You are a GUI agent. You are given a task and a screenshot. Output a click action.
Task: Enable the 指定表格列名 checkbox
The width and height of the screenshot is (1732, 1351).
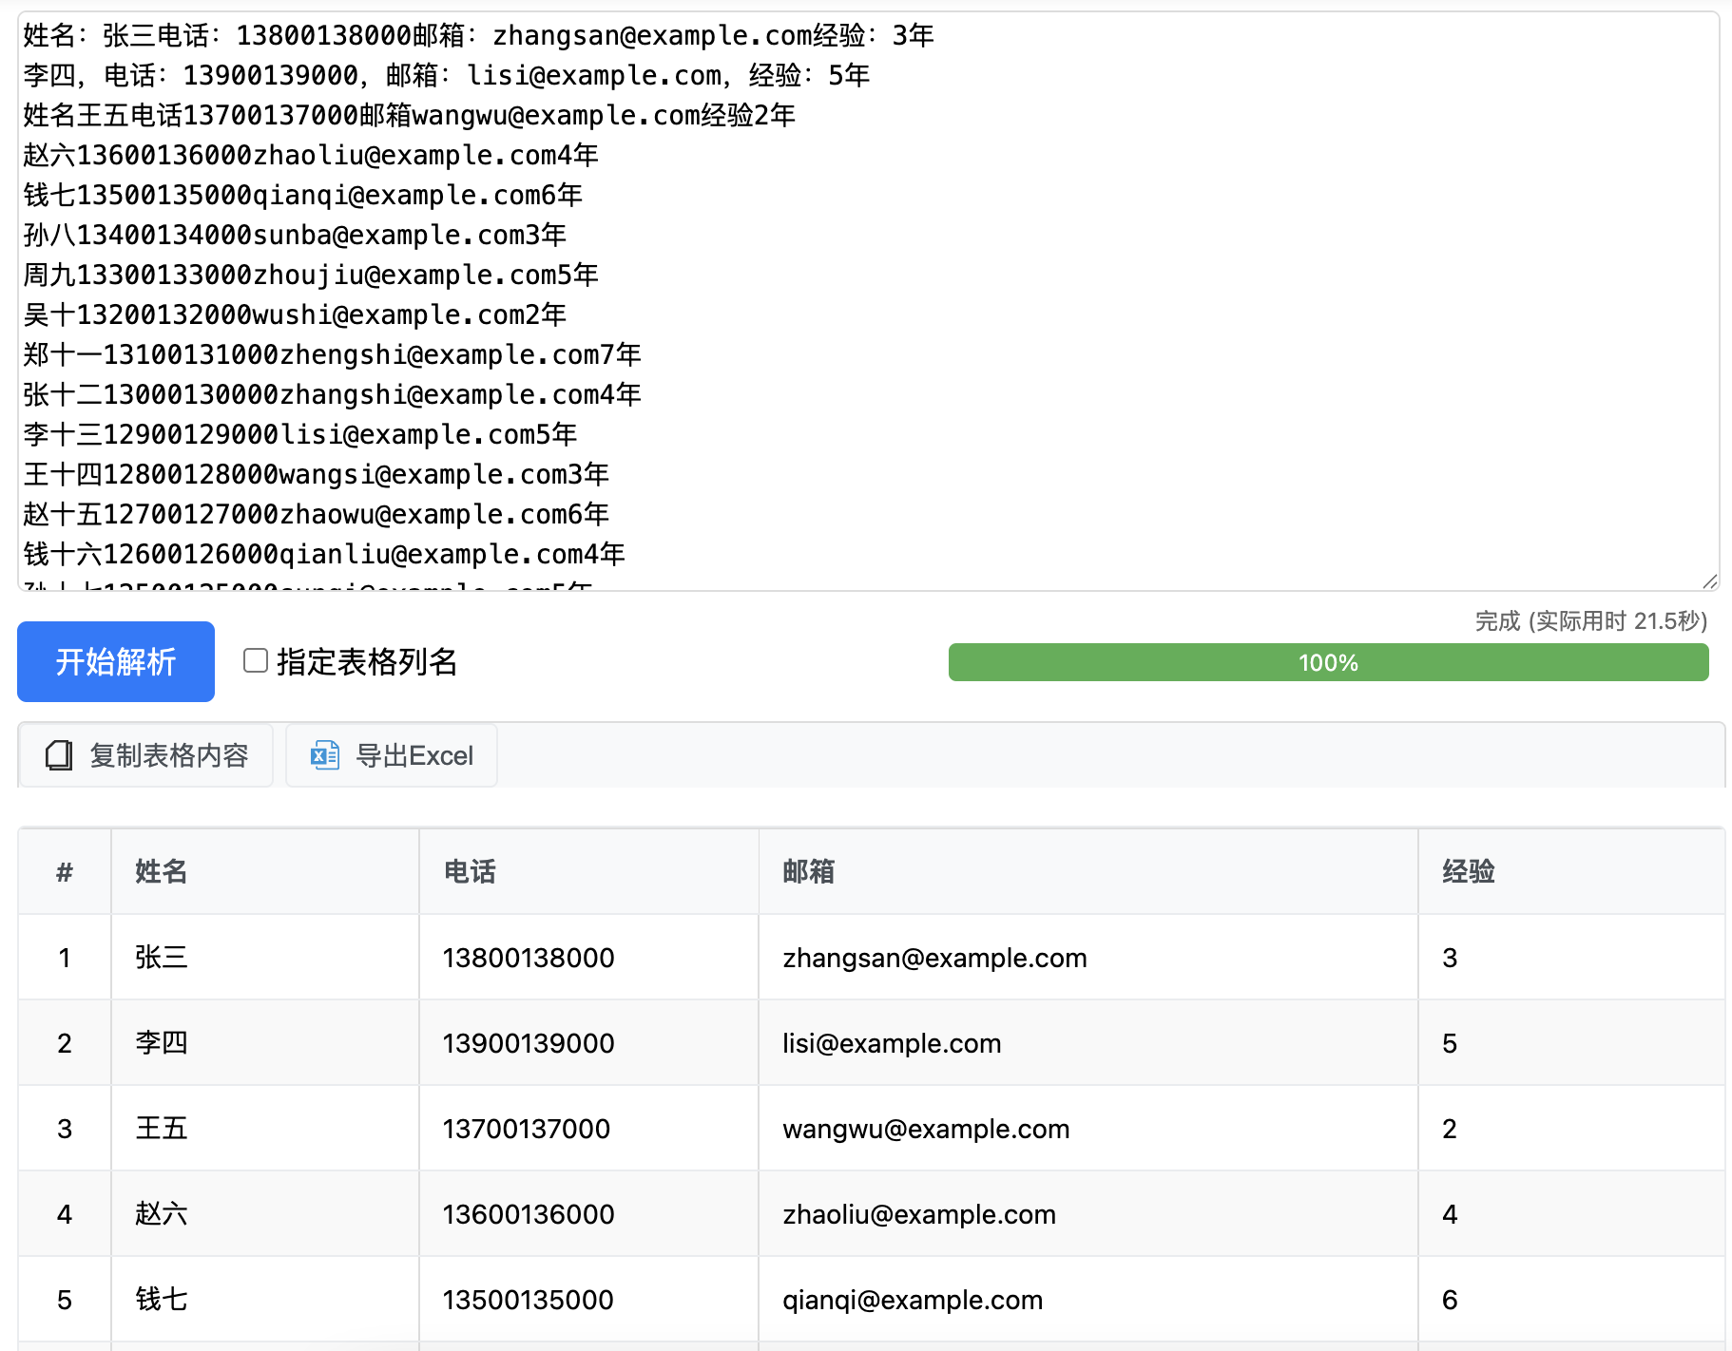(x=256, y=660)
